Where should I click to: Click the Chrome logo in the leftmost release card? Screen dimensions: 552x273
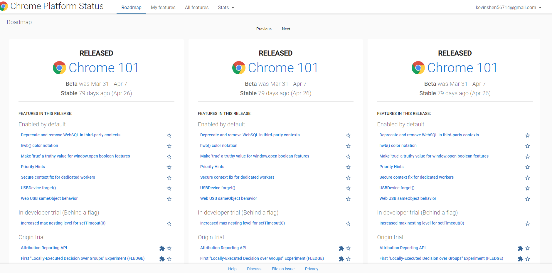(60, 68)
